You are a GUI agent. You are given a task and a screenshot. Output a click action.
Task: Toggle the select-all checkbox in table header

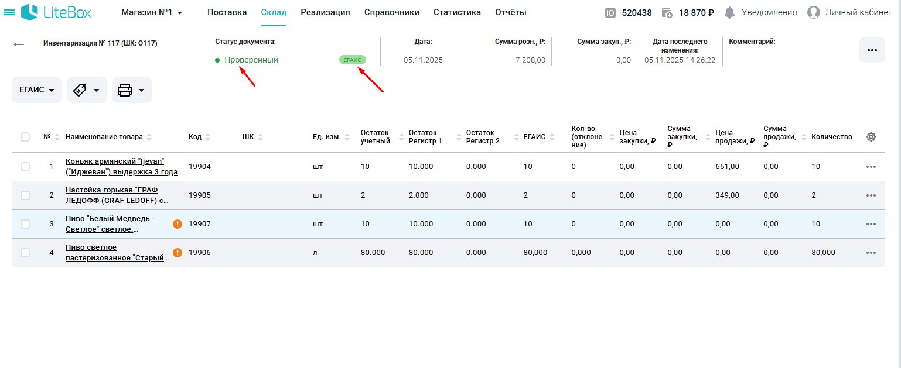click(x=25, y=137)
